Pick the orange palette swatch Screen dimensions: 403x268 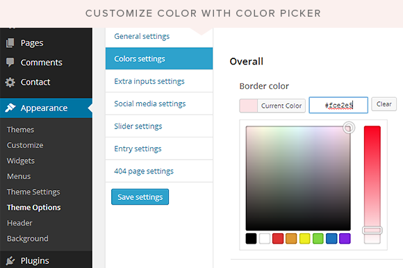pos(291,238)
